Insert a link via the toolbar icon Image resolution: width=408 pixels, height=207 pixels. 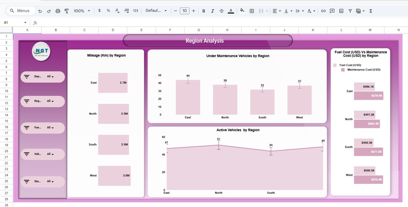pos(323,11)
